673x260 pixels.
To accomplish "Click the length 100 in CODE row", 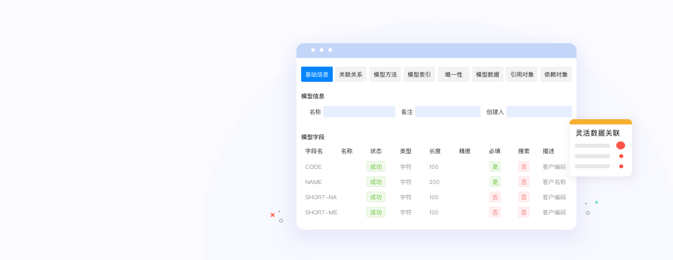I will [x=433, y=167].
